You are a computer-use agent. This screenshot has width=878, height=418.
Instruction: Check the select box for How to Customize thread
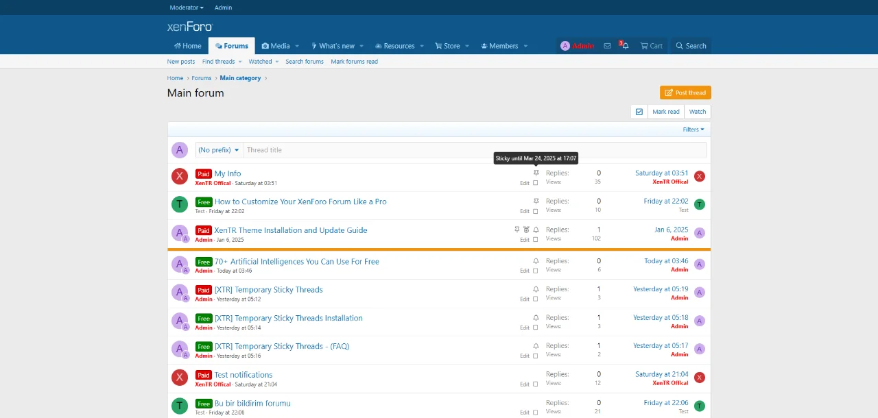pos(536,211)
